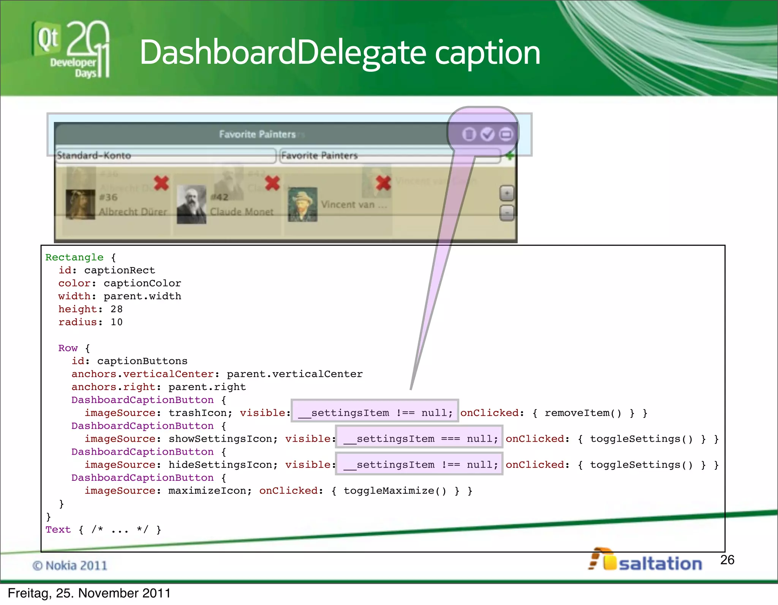Click the 'width: parent.width' line
The width and height of the screenshot is (778, 605).
point(120,296)
